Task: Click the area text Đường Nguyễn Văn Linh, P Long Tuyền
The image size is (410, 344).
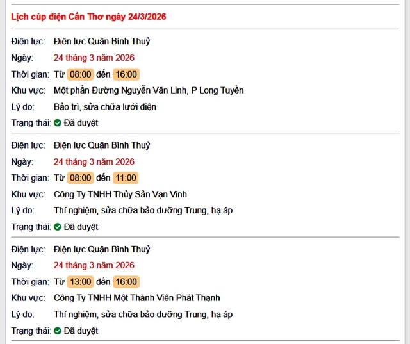Action: click(x=149, y=90)
